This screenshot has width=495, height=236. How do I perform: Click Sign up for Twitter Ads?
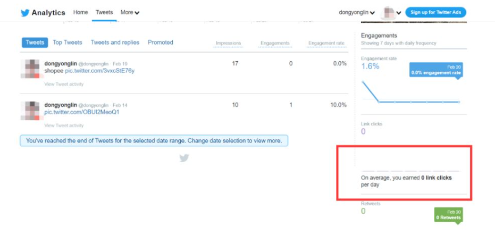pos(435,12)
